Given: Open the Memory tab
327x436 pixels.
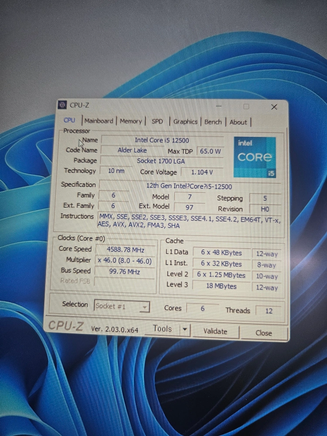Looking at the screenshot, I should pyautogui.click(x=131, y=121).
